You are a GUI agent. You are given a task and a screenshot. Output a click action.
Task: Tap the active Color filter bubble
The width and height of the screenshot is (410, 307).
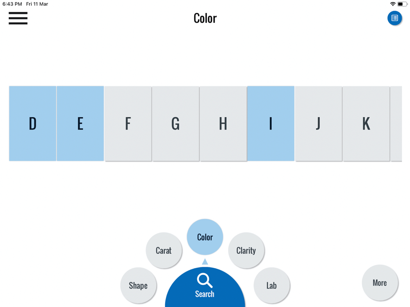205,237
